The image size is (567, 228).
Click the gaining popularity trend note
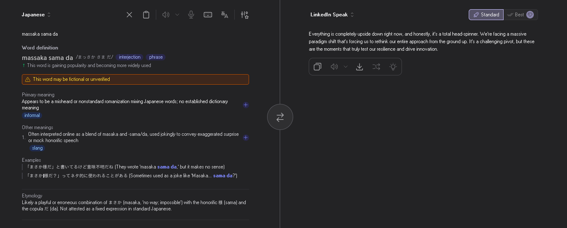click(87, 65)
